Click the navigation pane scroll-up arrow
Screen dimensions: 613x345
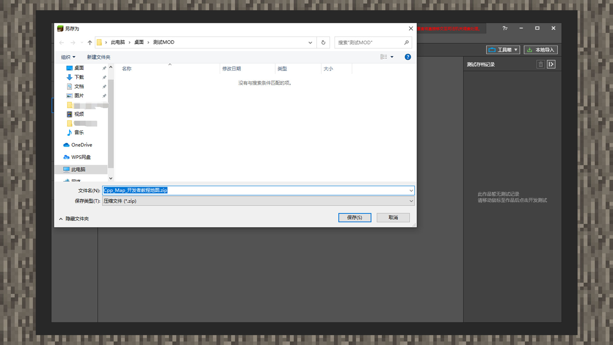click(x=111, y=67)
